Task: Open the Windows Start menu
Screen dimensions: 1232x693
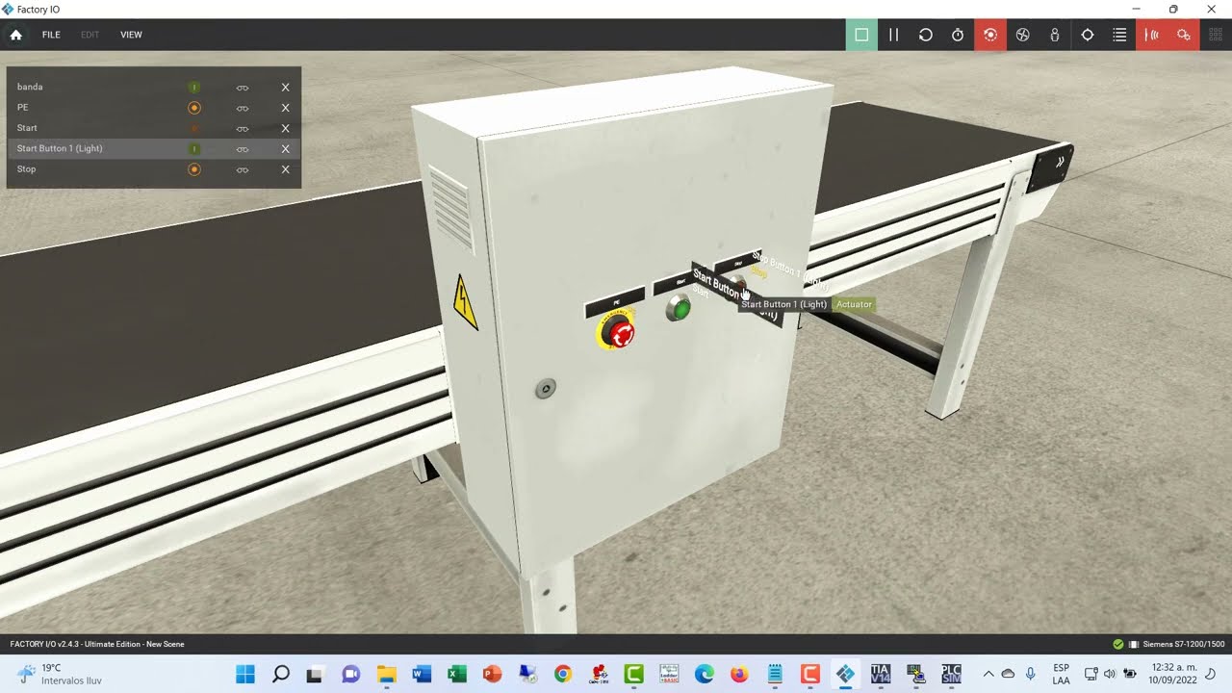Action: tap(245, 674)
